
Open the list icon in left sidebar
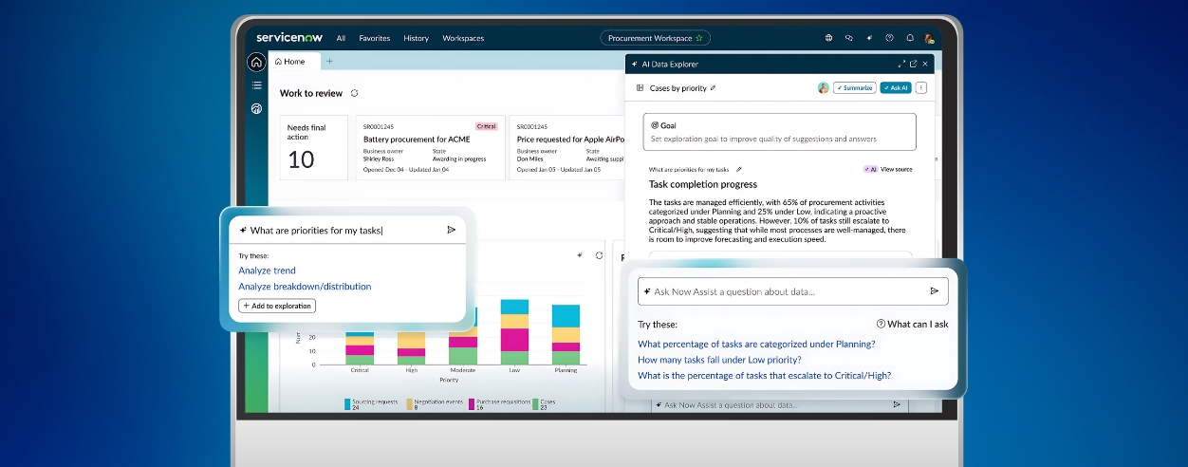coord(256,85)
